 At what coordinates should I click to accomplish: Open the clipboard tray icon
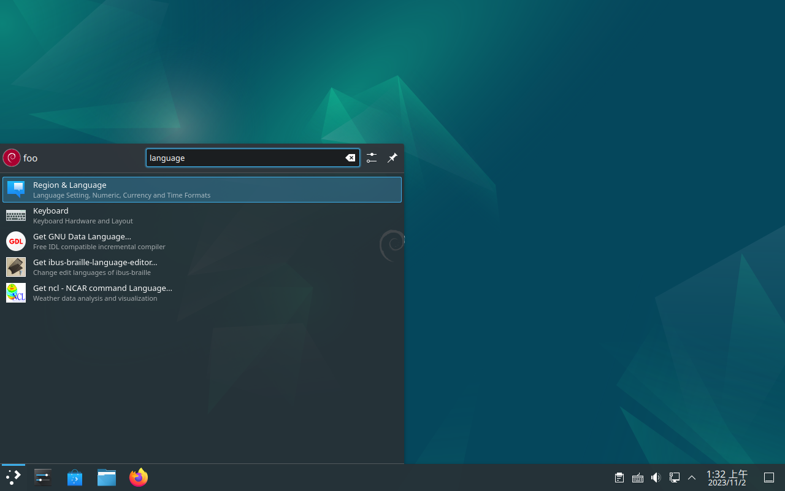[x=619, y=477]
